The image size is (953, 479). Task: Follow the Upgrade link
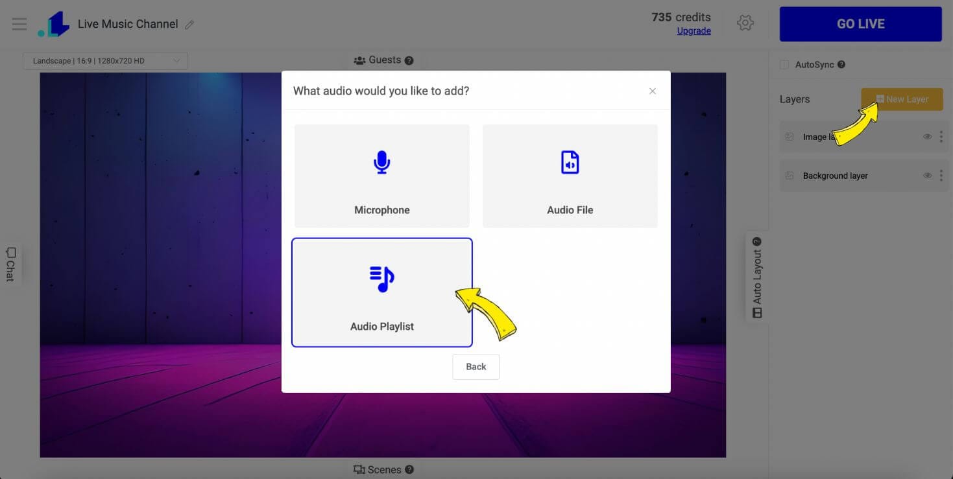(694, 31)
